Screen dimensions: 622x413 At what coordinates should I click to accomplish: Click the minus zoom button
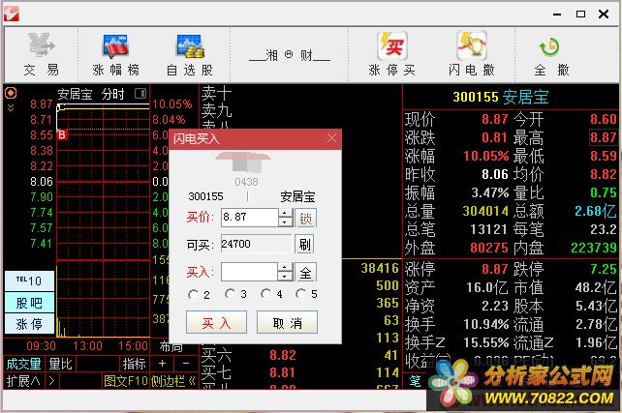pyautogui.click(x=186, y=363)
